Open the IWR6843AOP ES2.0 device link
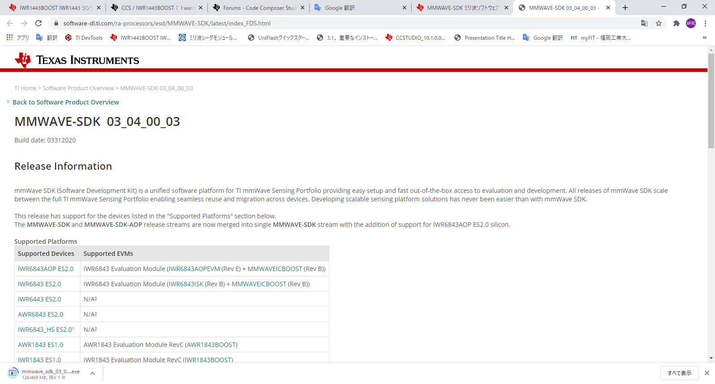715x384 pixels. [x=46, y=269]
